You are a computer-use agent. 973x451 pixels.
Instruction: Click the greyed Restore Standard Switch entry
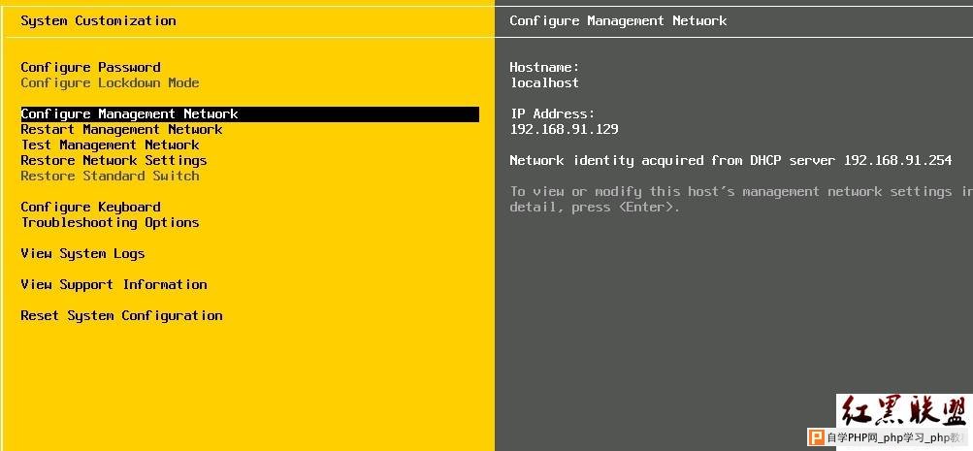pyautogui.click(x=110, y=176)
